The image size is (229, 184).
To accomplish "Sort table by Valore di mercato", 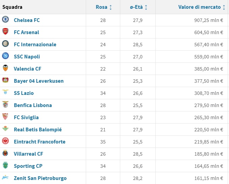I will (x=202, y=7).
